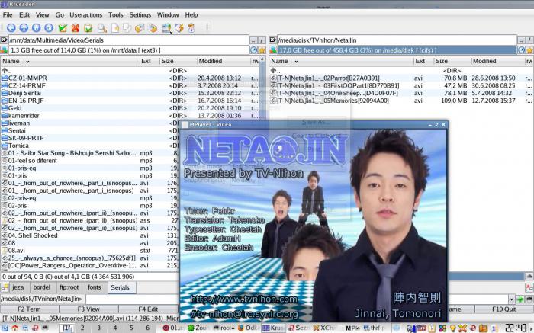534x333 pixels.
Task: Click the left panel '..' parent button
Action: (x=253, y=40)
